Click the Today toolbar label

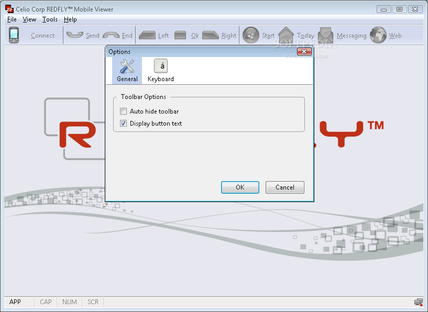click(x=305, y=36)
